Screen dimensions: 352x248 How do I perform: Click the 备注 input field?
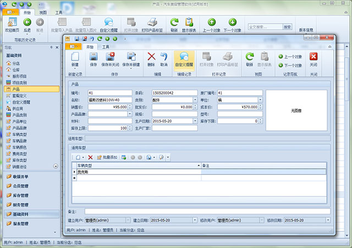coord(207,211)
